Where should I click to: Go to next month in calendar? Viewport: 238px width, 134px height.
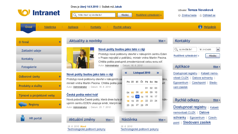(x=158, y=73)
